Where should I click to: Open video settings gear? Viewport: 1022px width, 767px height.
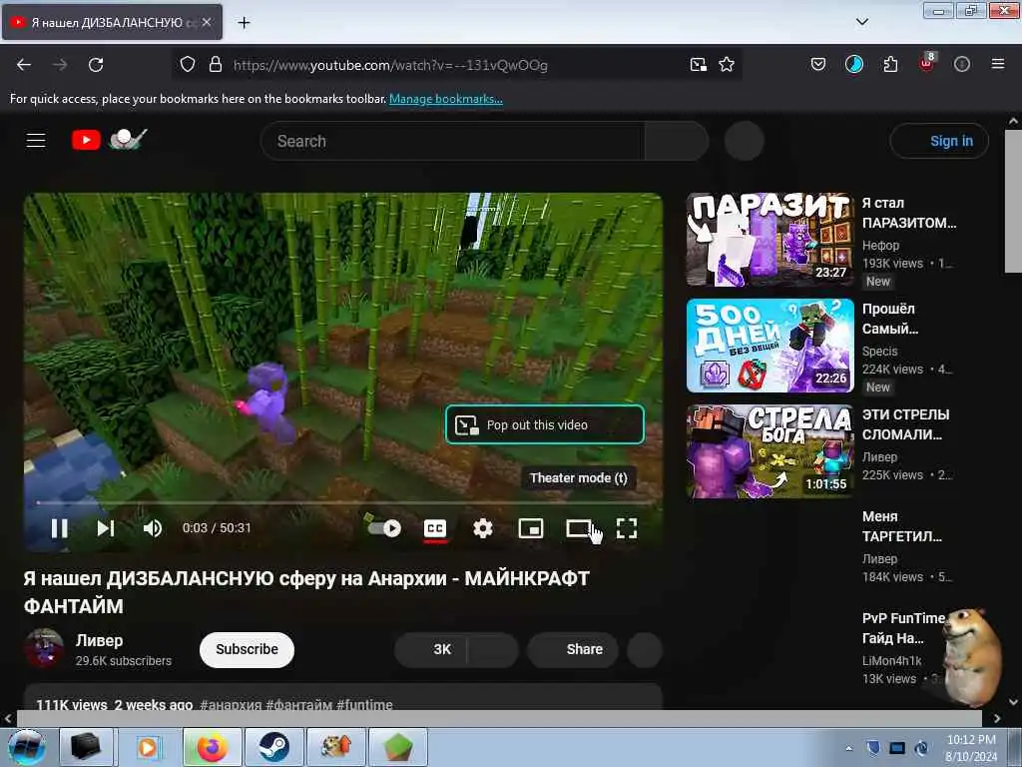(x=482, y=528)
